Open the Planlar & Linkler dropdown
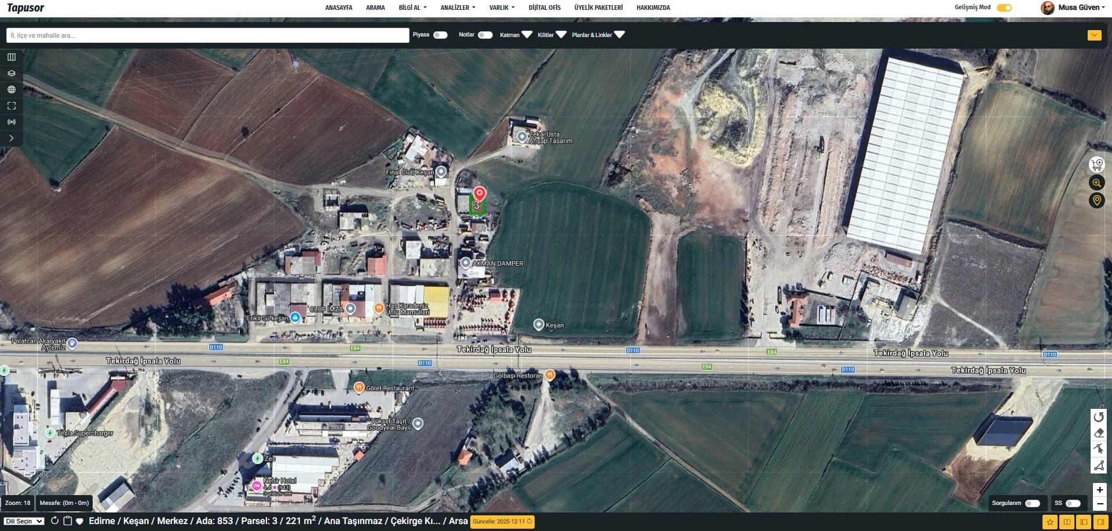 coord(598,35)
